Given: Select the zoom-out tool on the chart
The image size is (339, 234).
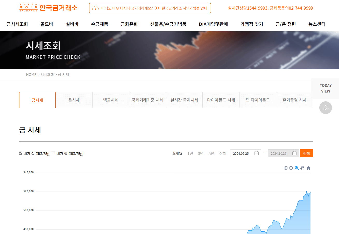Looking at the screenshot, I should click(291, 168).
